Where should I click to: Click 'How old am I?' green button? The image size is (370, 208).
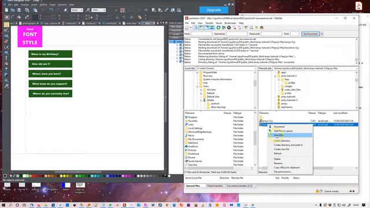(x=50, y=64)
